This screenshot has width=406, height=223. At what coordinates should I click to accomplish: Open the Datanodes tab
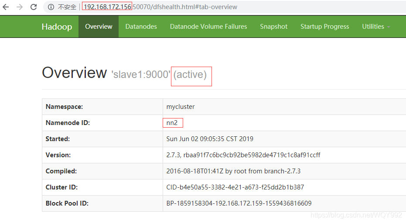tap(141, 27)
